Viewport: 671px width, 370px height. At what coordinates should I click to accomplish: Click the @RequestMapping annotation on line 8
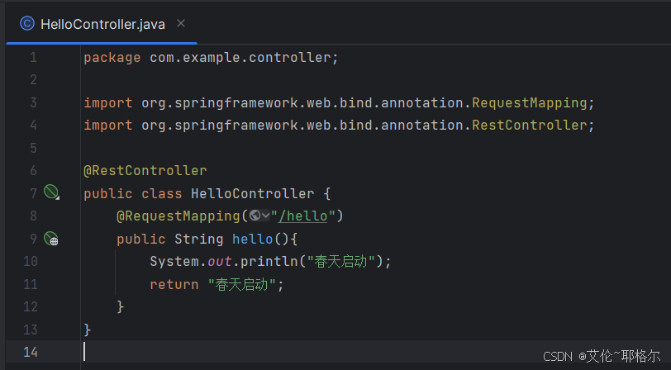coord(178,216)
